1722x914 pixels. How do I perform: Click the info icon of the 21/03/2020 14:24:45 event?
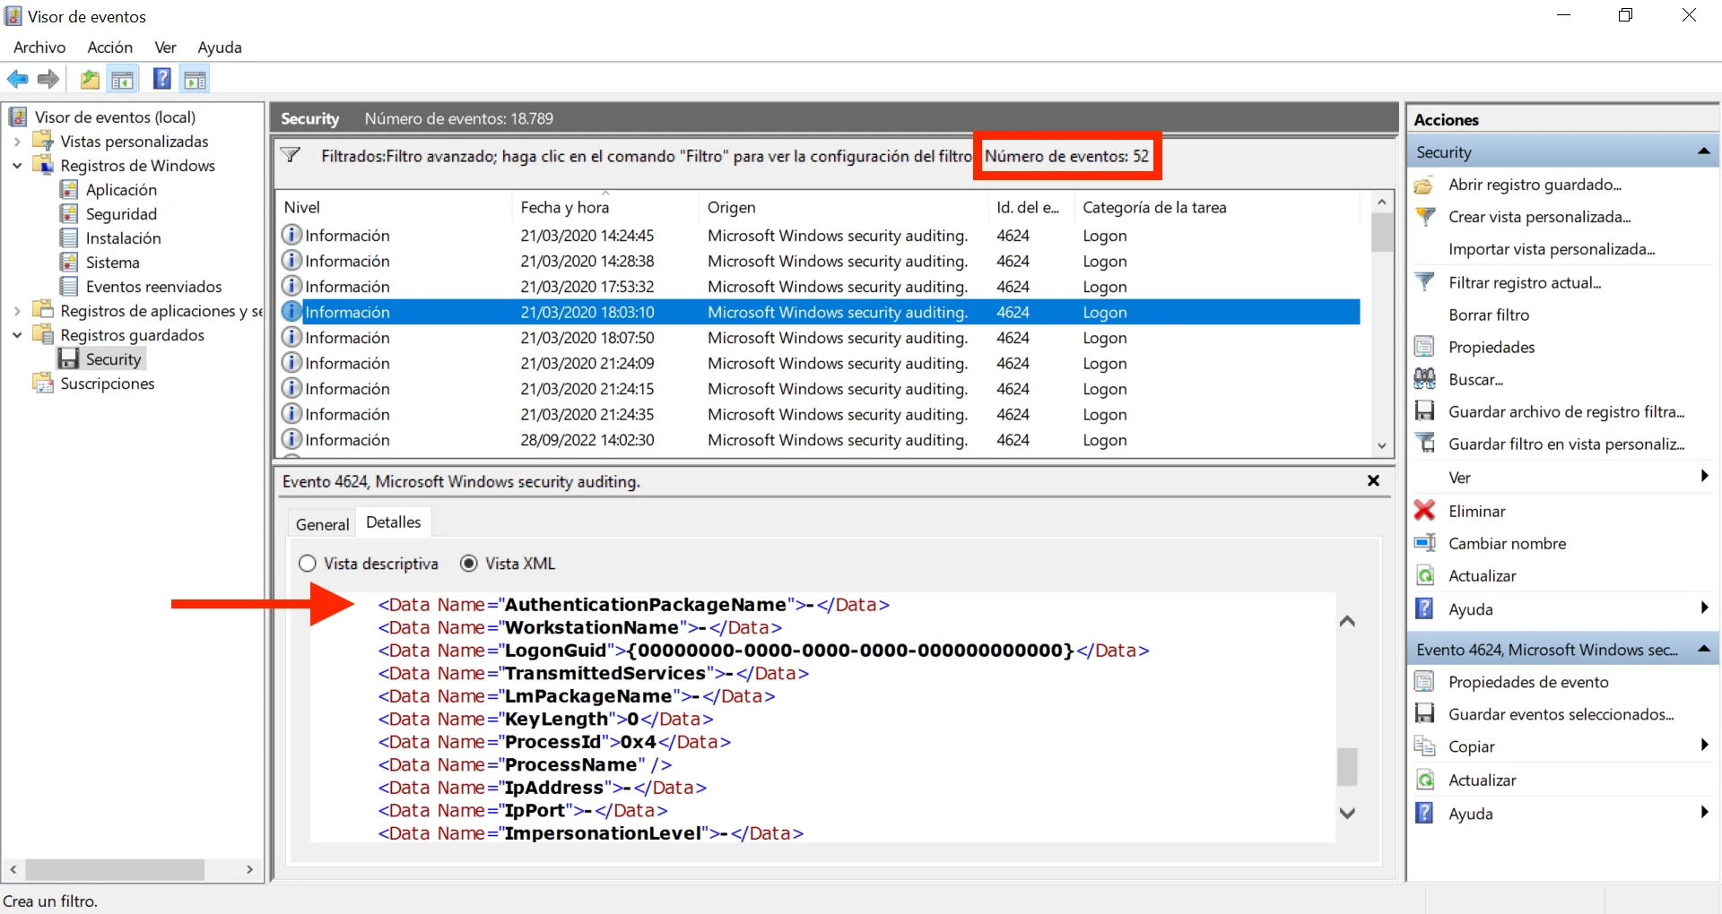pyautogui.click(x=291, y=235)
